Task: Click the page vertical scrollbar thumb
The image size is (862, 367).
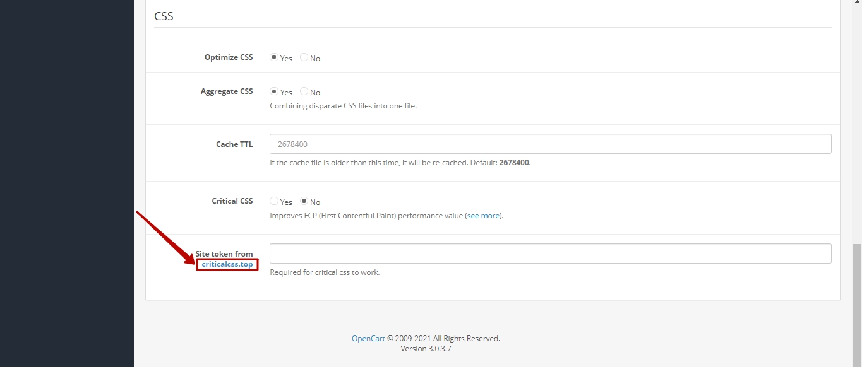Action: point(857,305)
